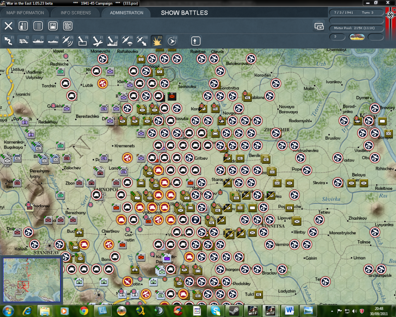Click the Ladyzhin town label on map
Viewport: 396px width, 317px height.
(x=287, y=291)
